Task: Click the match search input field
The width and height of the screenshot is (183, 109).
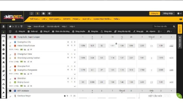Action: pos(162,26)
